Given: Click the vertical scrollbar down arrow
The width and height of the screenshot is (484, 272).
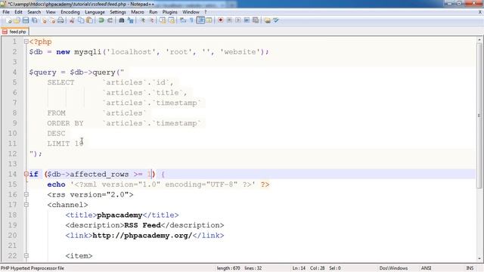Looking at the screenshot, I should [479, 258].
